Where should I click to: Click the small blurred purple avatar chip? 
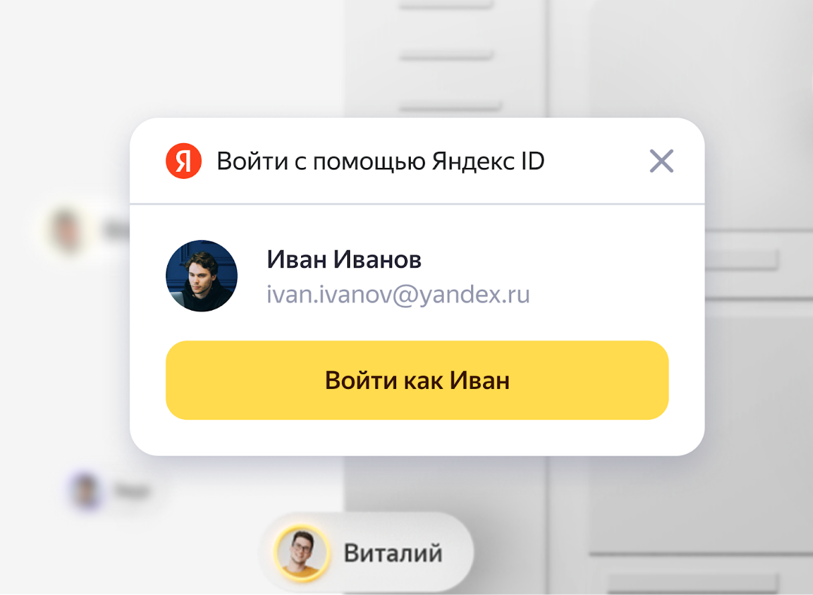[86, 491]
